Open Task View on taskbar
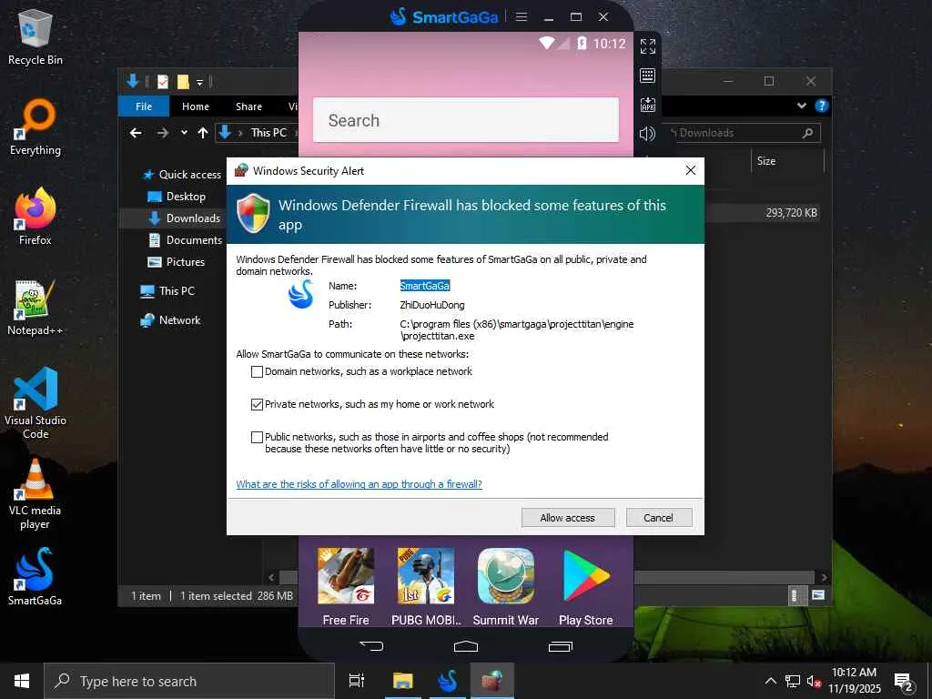Screen dimensions: 932x699 click(357, 681)
